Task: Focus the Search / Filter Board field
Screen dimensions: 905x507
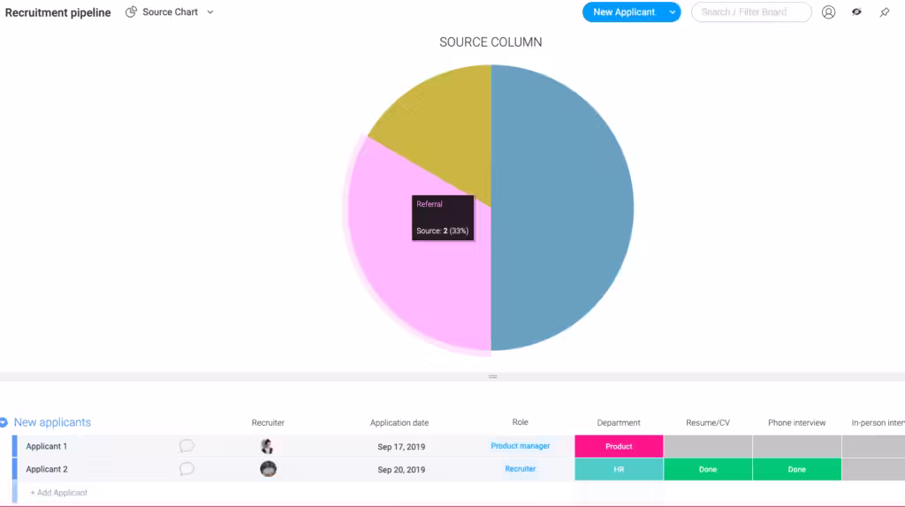Action: coord(751,12)
